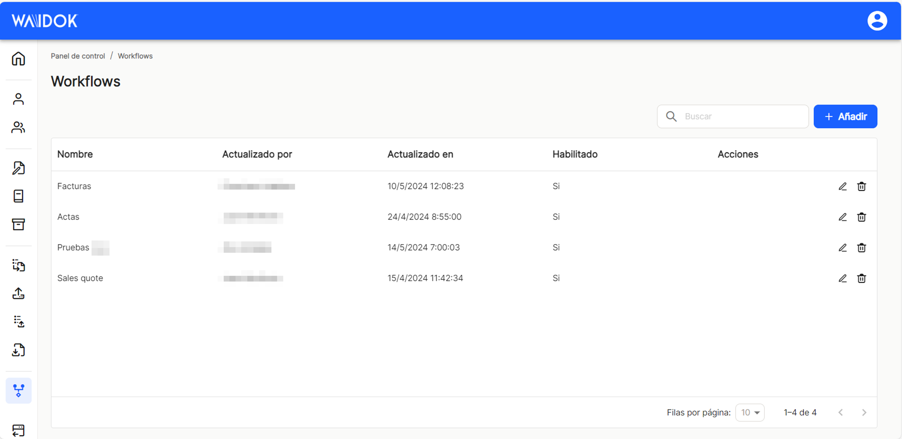Open the single user sidebar icon

tap(18, 99)
